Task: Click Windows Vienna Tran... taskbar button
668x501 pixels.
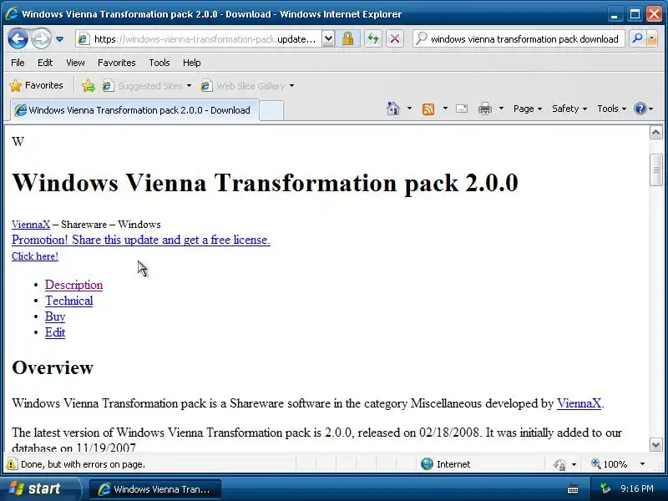Action: click(x=155, y=489)
